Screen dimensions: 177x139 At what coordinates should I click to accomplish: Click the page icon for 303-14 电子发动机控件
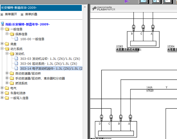(x=16, y=68)
